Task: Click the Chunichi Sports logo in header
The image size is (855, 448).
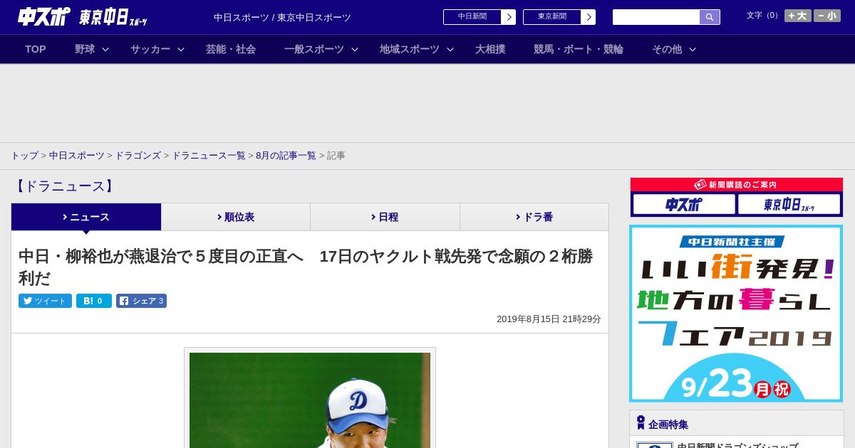Action: click(x=44, y=16)
